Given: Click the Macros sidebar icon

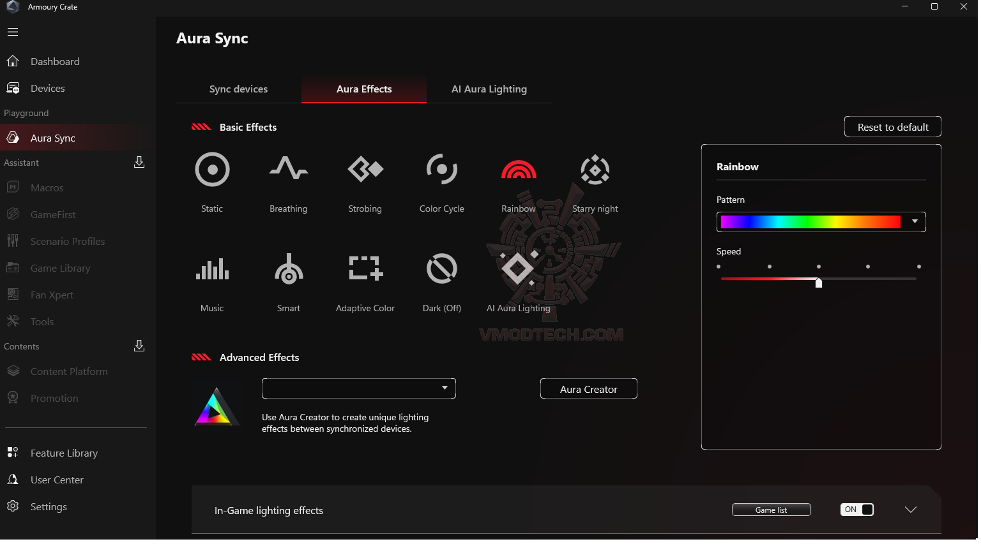Looking at the screenshot, I should click(x=13, y=187).
